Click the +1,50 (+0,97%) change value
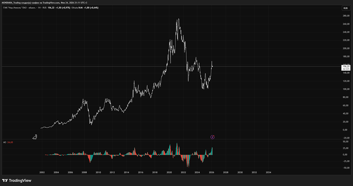The width and height of the screenshot is (353, 186). pyautogui.click(x=63, y=8)
